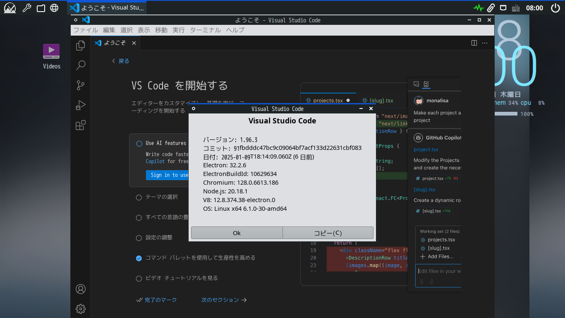565x318 pixels.
Task: Select the Use AI features step radio
Action: pos(139,143)
